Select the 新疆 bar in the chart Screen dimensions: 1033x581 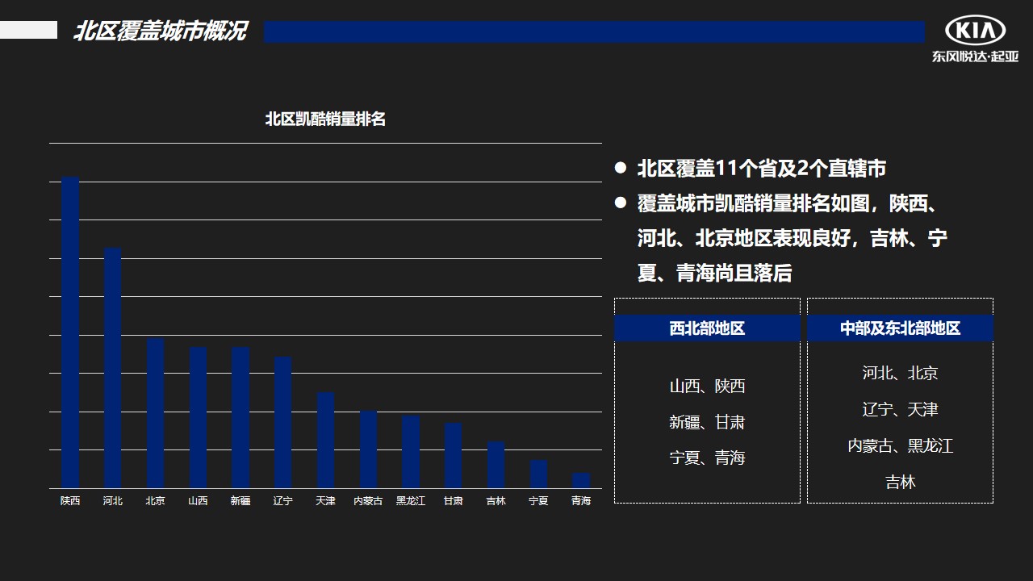240,418
